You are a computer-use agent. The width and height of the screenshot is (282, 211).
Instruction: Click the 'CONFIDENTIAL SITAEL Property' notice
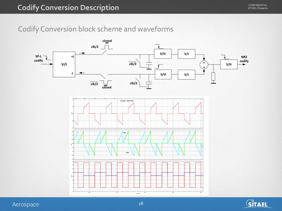point(258,7)
